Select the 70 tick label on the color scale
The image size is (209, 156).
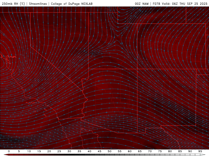pos(150,151)
